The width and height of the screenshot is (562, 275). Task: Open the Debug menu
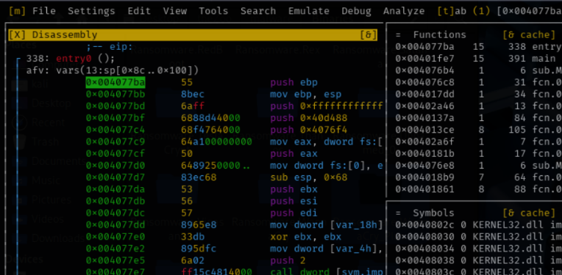[356, 11]
